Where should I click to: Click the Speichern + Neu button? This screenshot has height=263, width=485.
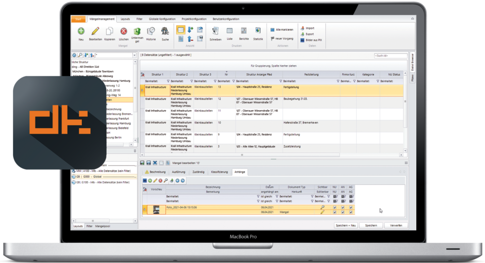(346, 226)
